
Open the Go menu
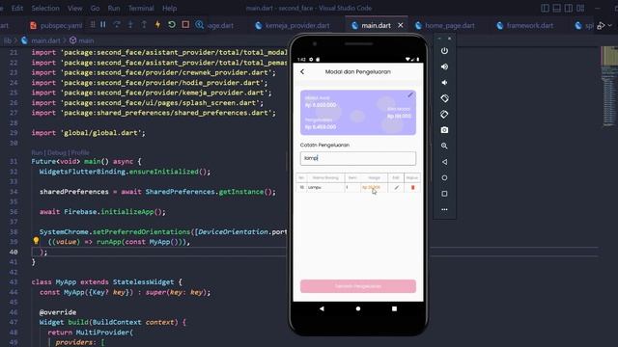click(95, 8)
